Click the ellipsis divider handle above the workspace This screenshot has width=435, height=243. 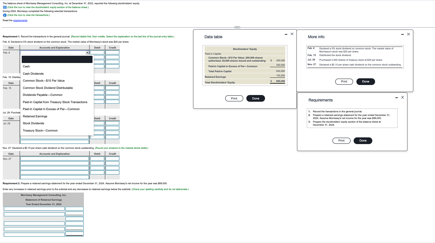237,27
